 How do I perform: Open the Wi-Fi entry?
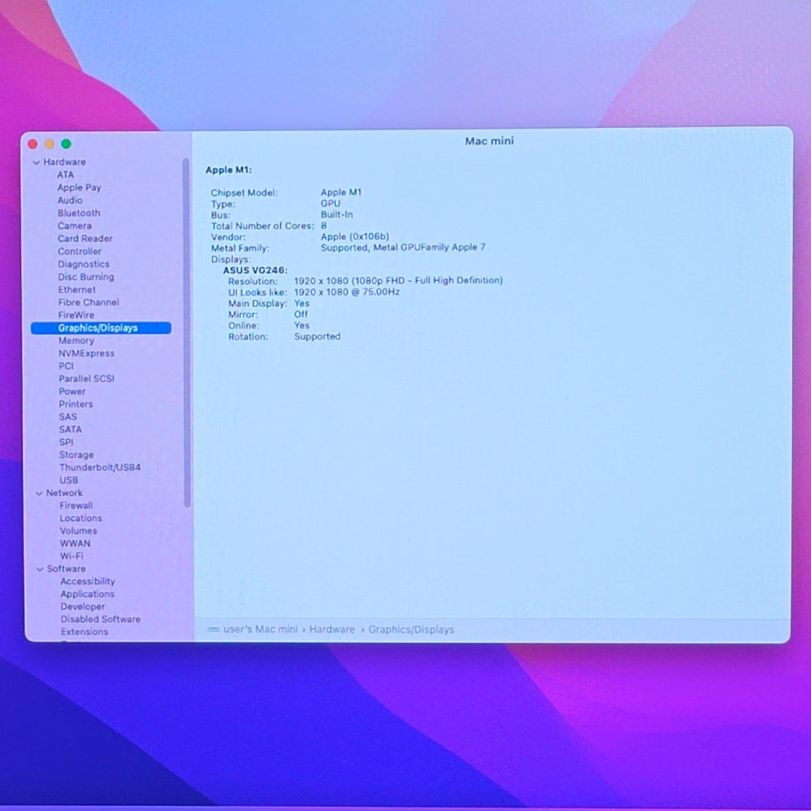click(72, 556)
